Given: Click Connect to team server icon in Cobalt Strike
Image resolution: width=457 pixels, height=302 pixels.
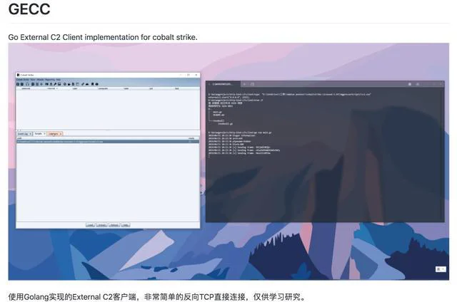Looking at the screenshot, I should pos(18,84).
